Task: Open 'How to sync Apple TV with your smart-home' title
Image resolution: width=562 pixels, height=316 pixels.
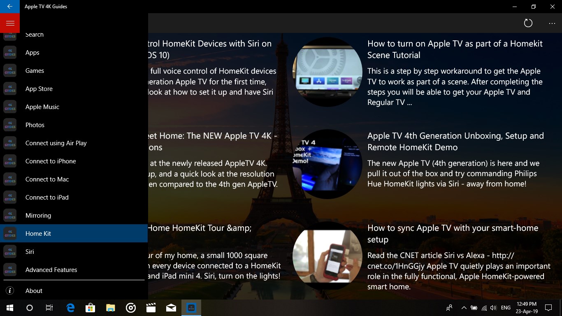Action: (x=453, y=234)
